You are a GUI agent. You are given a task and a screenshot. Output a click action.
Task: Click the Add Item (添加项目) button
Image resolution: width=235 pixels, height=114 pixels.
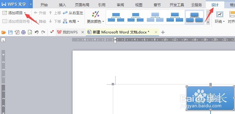[13, 13]
